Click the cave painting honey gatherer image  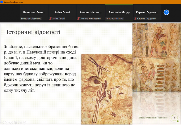107,89
